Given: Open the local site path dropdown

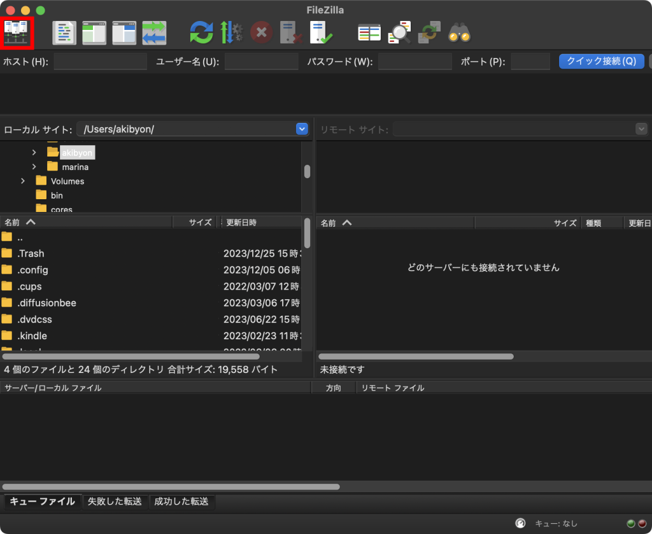Looking at the screenshot, I should click(x=302, y=129).
